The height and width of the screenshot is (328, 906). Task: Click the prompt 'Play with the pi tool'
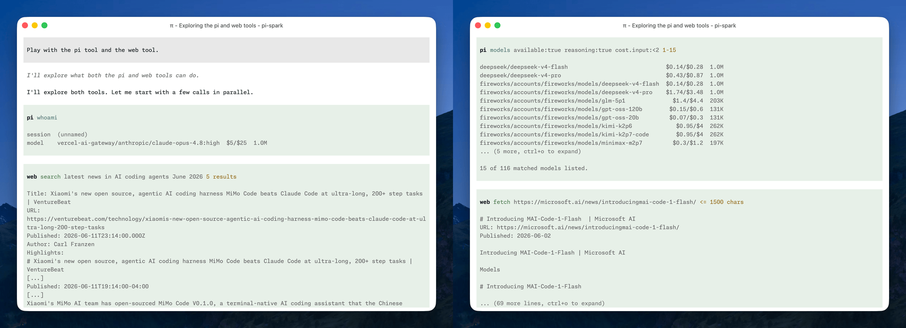pyautogui.click(x=93, y=50)
